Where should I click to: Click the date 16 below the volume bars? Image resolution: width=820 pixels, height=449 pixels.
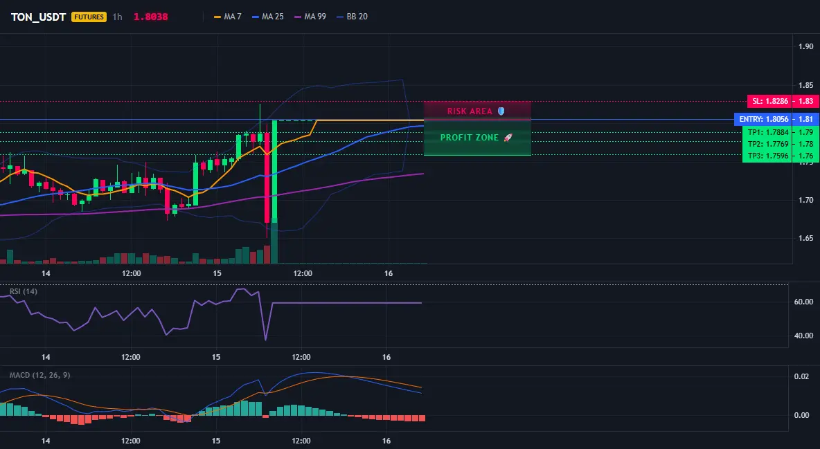click(x=388, y=273)
